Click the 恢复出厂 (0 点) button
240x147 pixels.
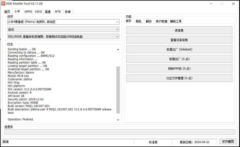(x=179, y=59)
